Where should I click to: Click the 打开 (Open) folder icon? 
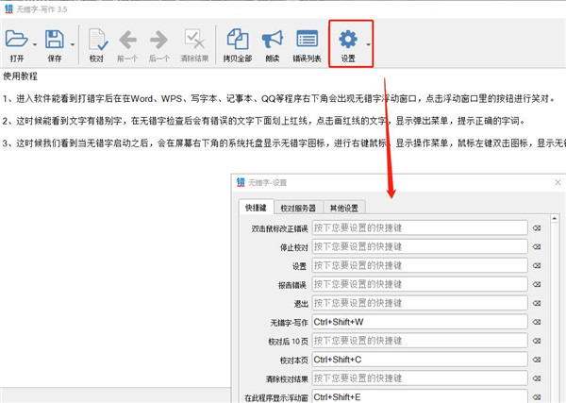17,39
